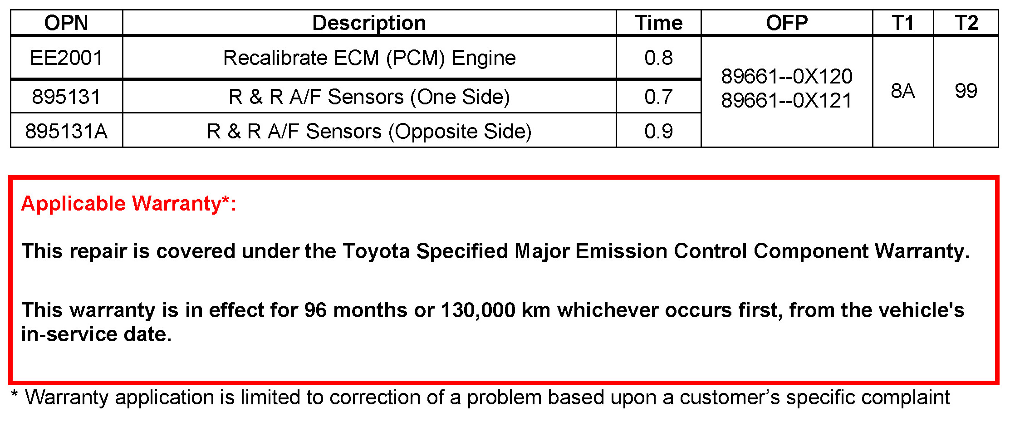Click the OPN column header

66,23
